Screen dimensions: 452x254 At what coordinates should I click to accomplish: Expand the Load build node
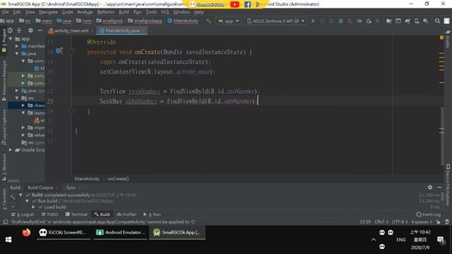click(x=33, y=207)
